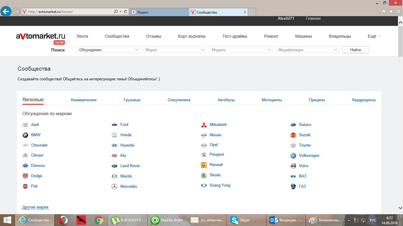Open the browser favorites star icon
Image resolution: width=403 pixels, height=226 pixels.
(391, 11)
